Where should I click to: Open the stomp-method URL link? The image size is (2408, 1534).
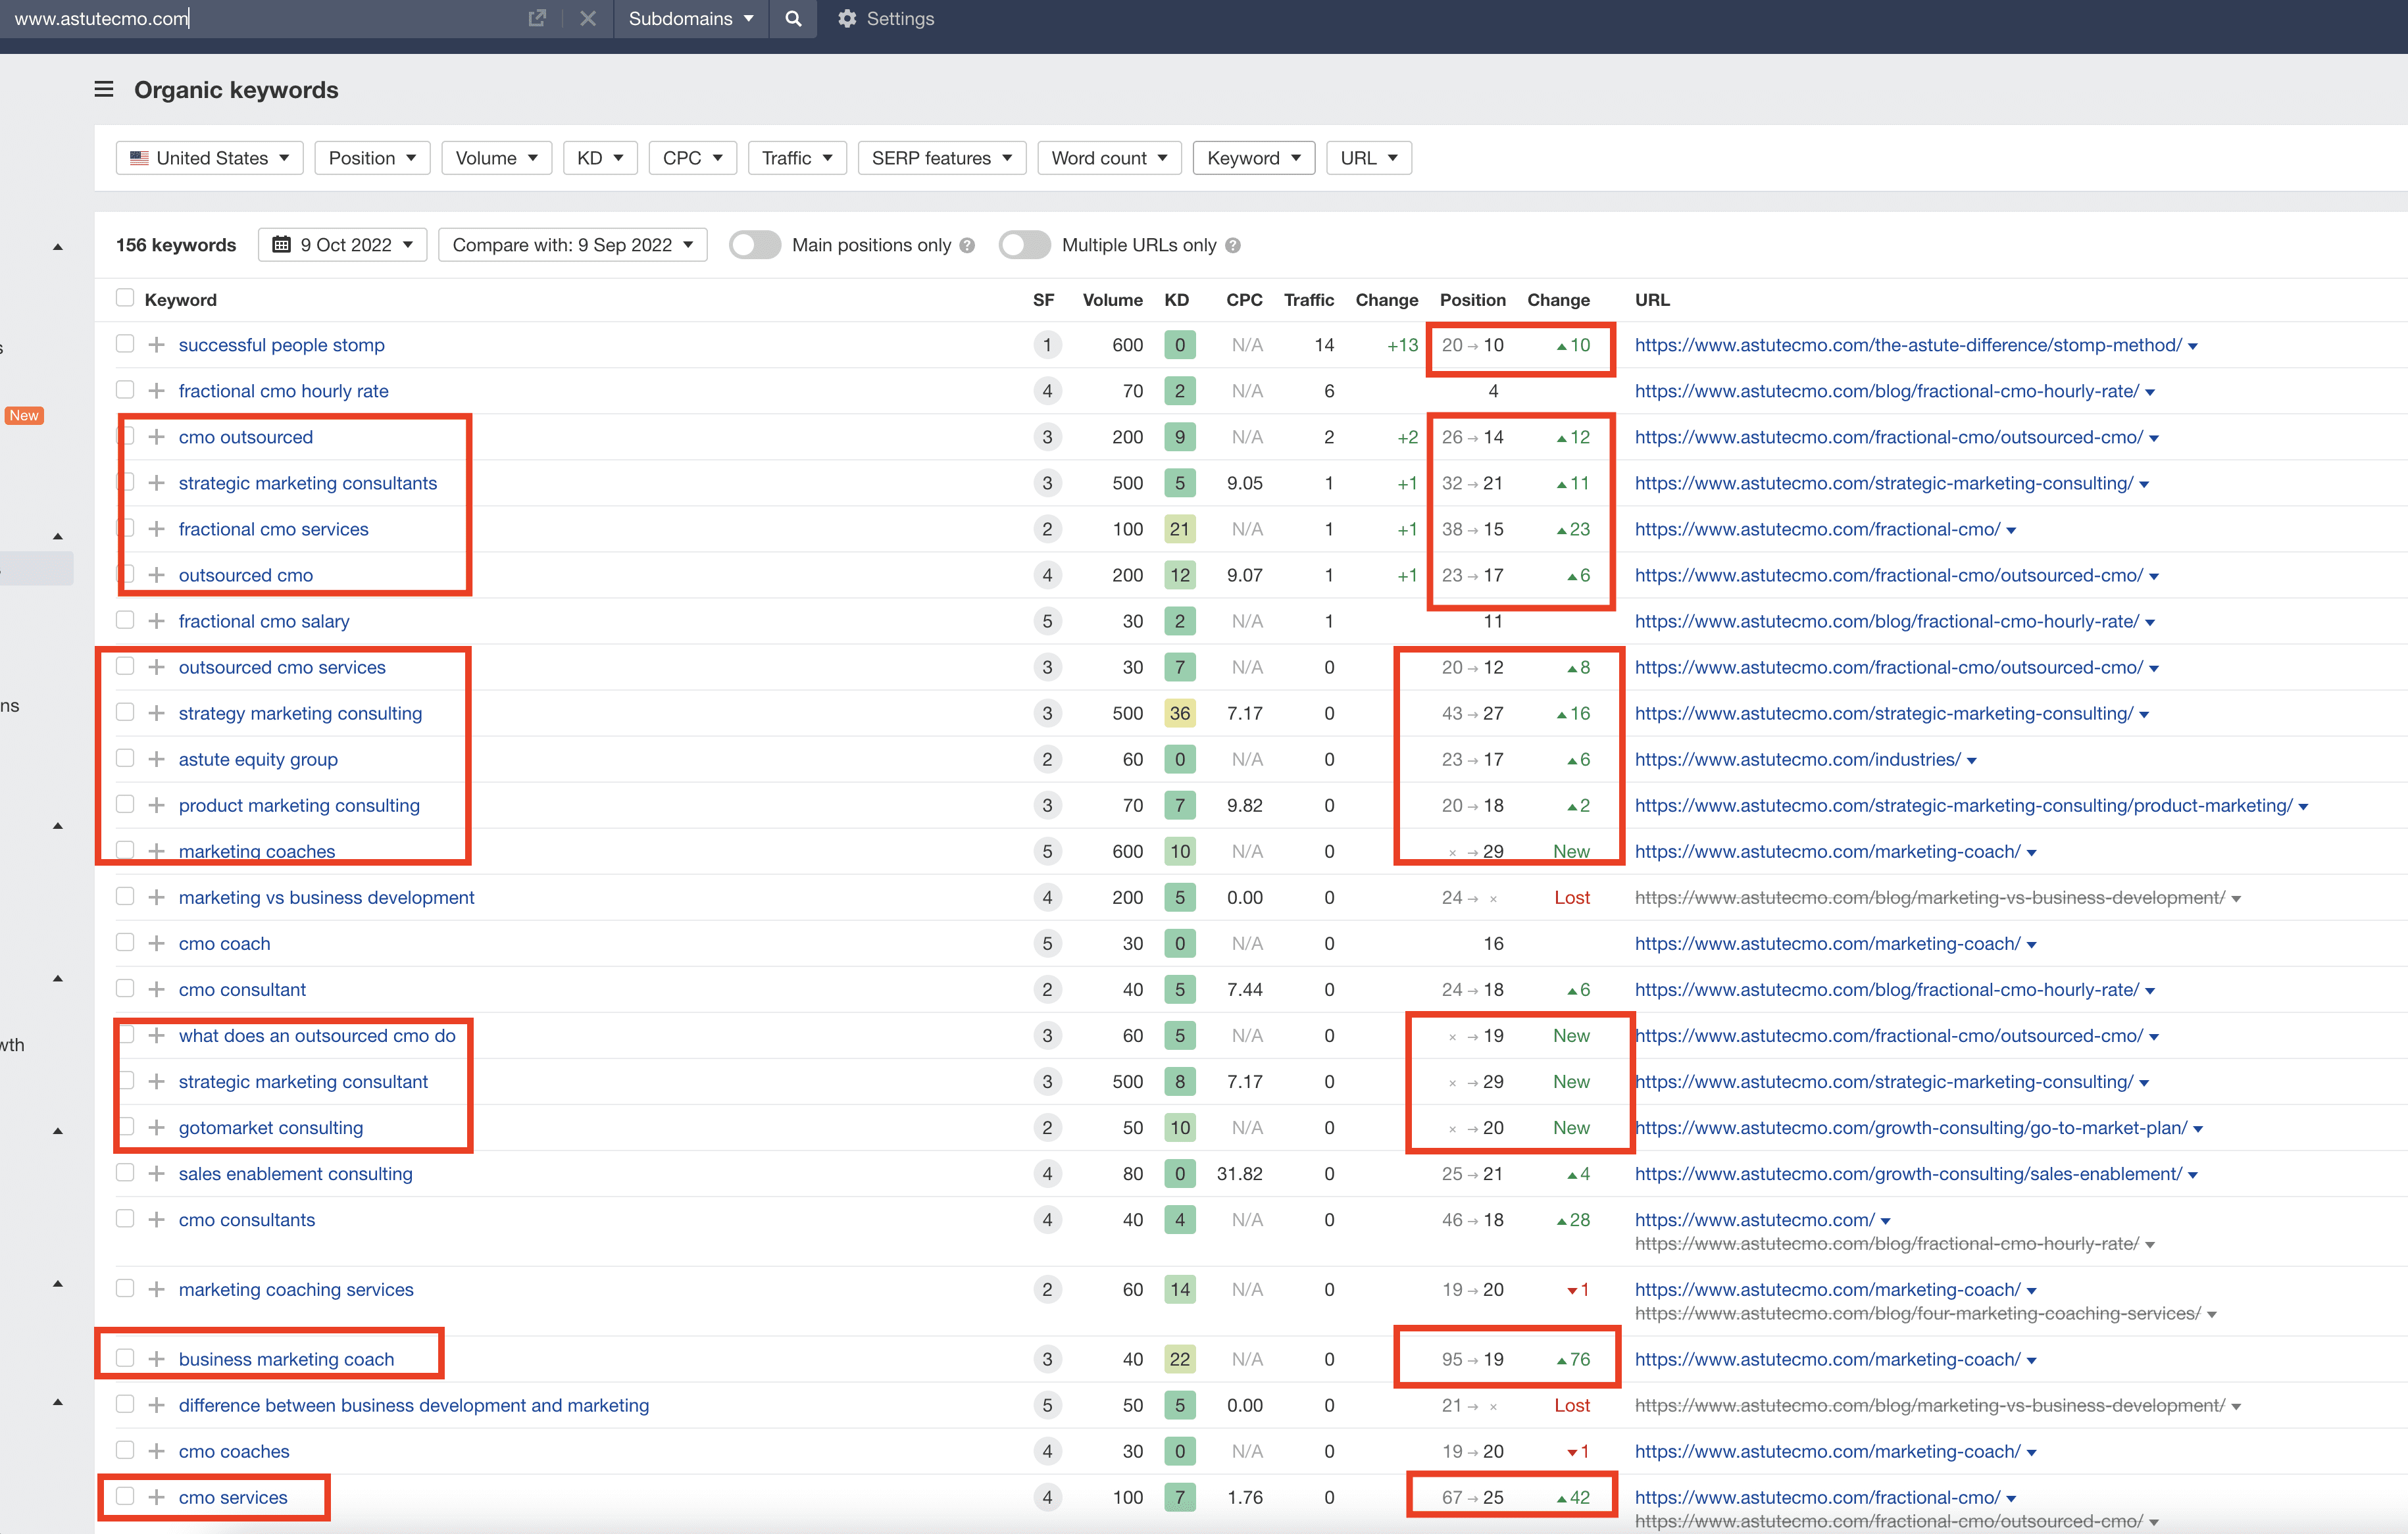click(1907, 345)
